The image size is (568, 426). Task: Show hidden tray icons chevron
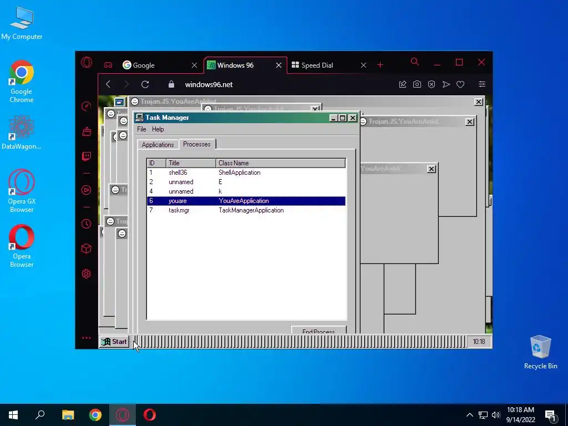pyautogui.click(x=469, y=415)
